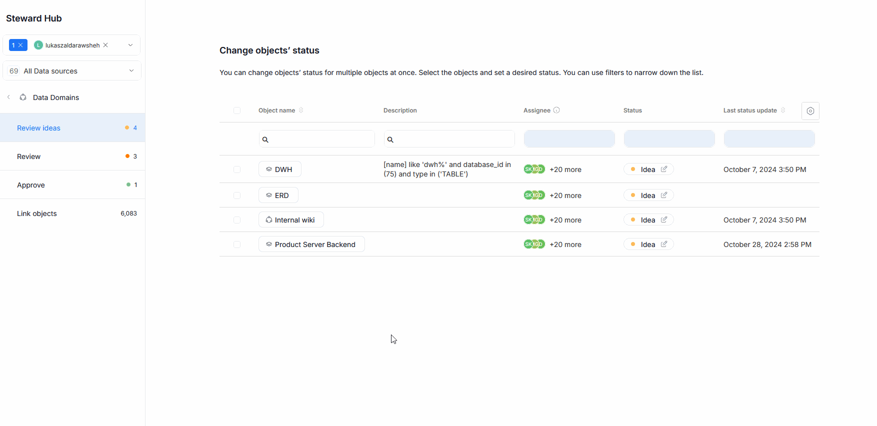Remove lukaszaldarawsheh from user filter
The height and width of the screenshot is (426, 877).
105,45
